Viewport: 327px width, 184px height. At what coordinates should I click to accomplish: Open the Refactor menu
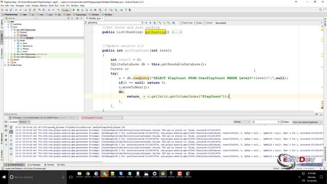[x=43, y=6]
